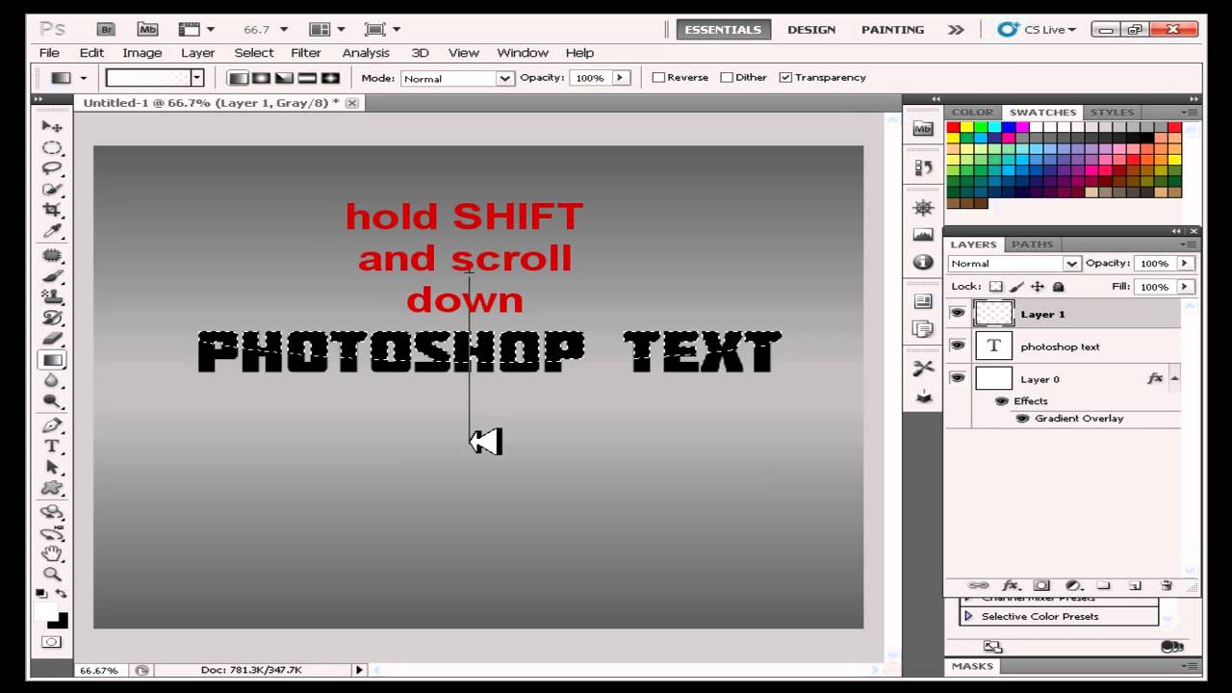Select the Hand tool

pyautogui.click(x=52, y=553)
